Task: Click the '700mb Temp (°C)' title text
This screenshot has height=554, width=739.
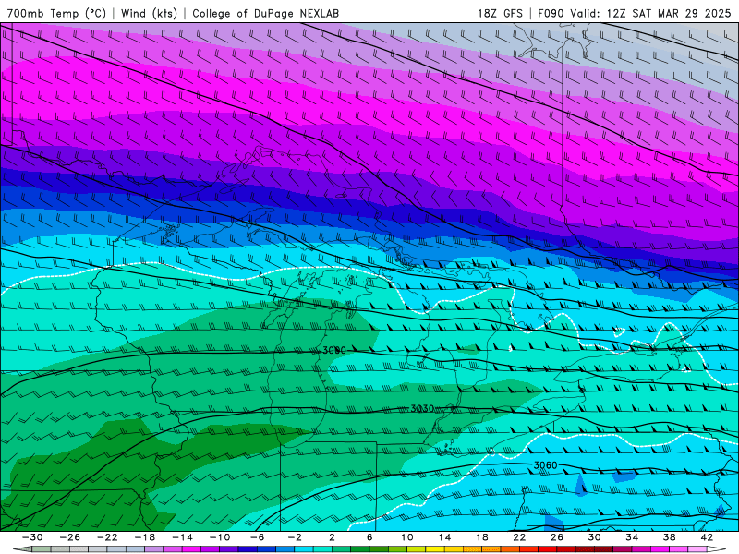Action: click(x=56, y=13)
